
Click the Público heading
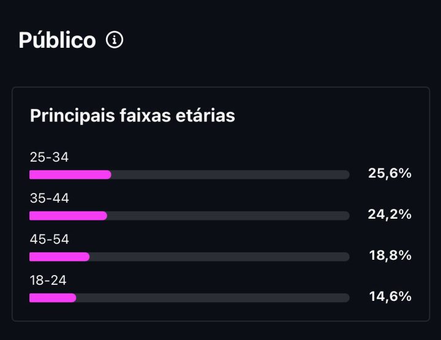58,40
